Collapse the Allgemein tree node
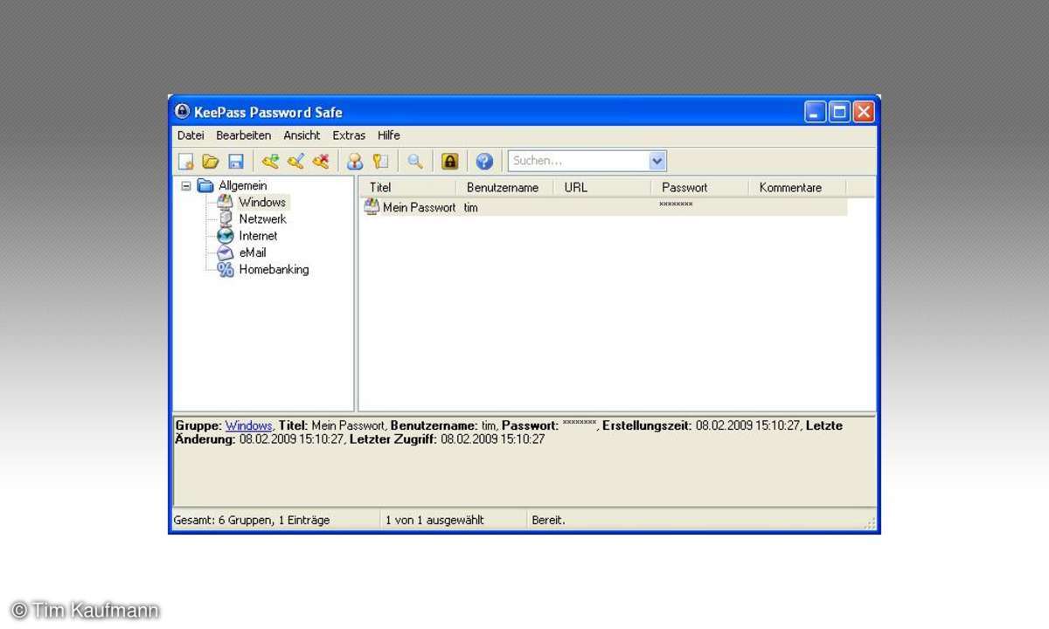The height and width of the screenshot is (629, 1049). pos(185,185)
